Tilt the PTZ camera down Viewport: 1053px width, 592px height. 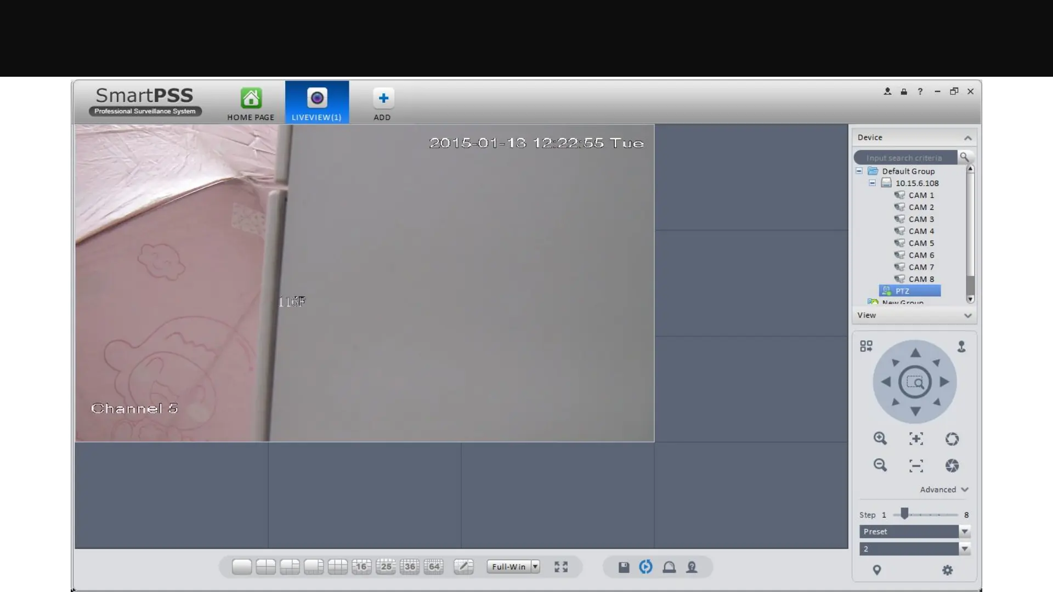[915, 411]
